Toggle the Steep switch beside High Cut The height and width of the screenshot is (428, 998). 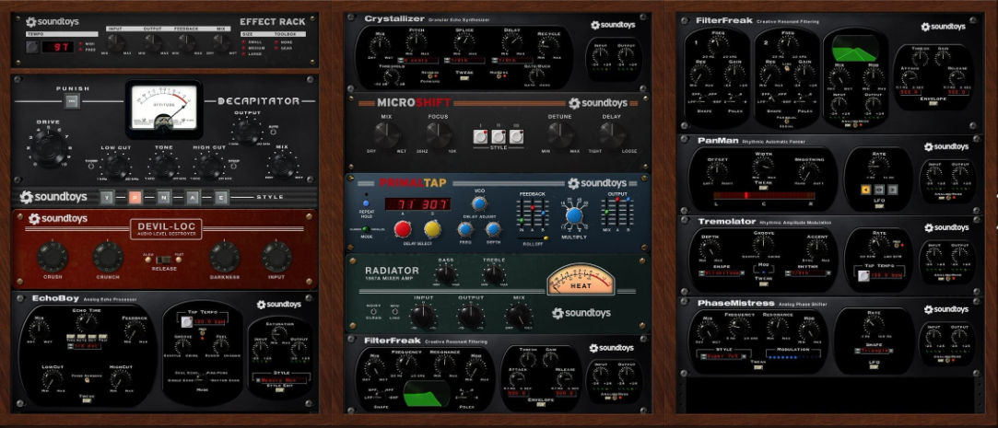tap(233, 166)
